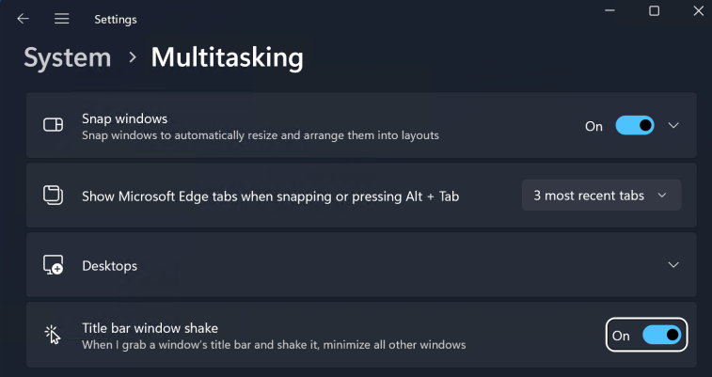Image resolution: width=712 pixels, height=377 pixels.
Task: Click the Multitasking page heading
Action: click(227, 57)
